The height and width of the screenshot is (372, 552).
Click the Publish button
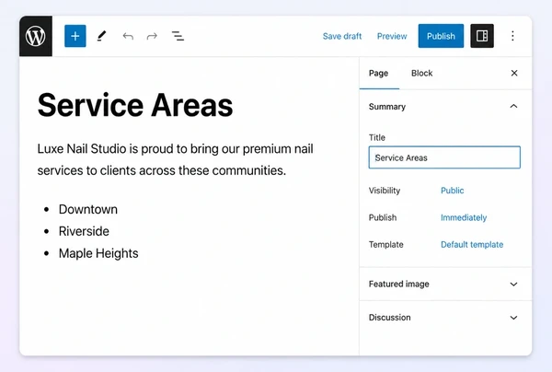pyautogui.click(x=441, y=36)
